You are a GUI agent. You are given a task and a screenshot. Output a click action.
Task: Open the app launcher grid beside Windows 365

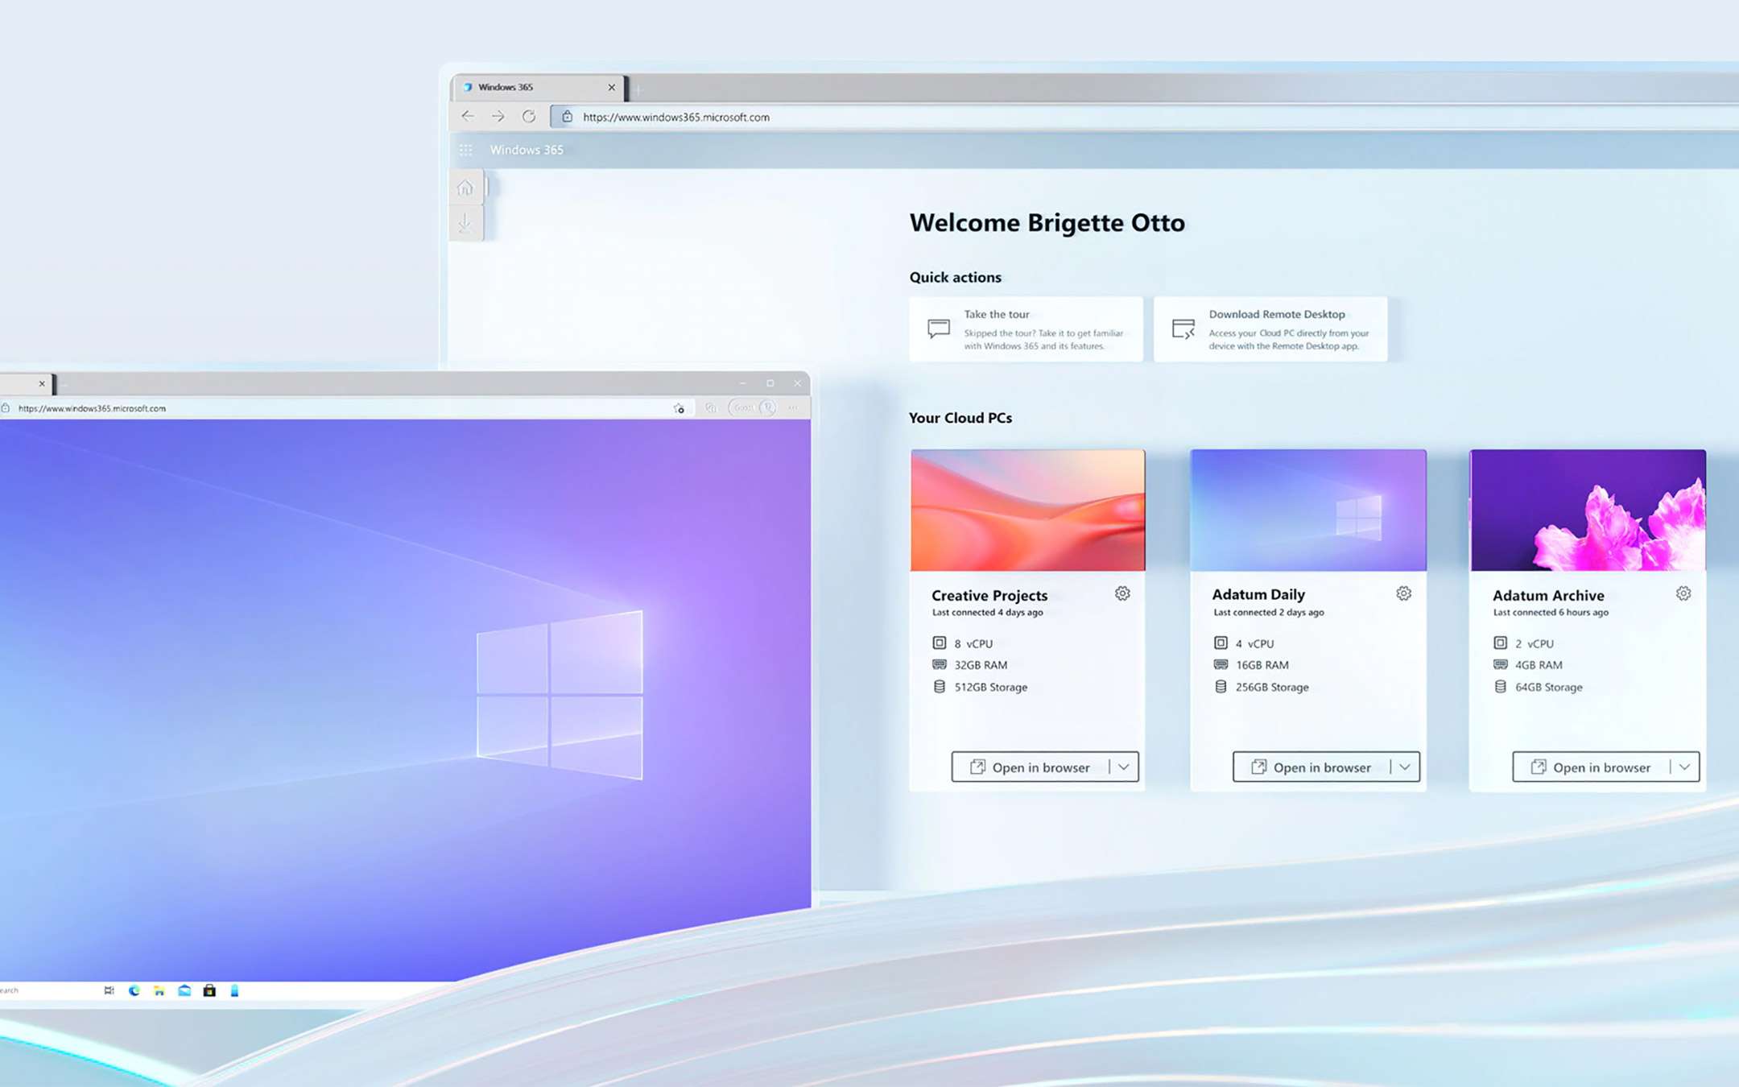[x=466, y=150]
